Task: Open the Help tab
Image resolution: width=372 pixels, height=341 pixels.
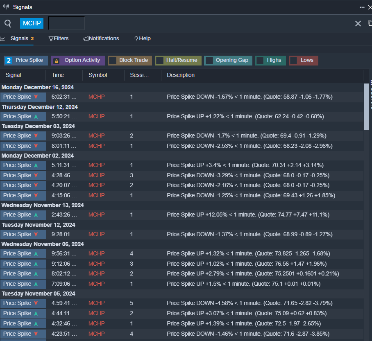Action: tap(142, 38)
